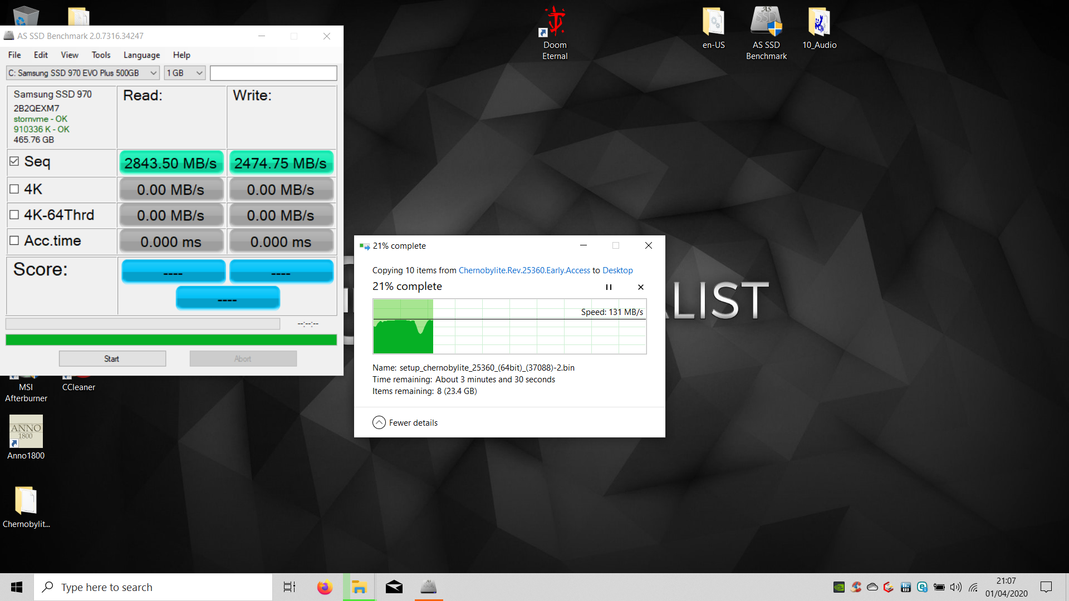
Task: Open the Doom Eternal desktop shortcut
Action: point(555,32)
